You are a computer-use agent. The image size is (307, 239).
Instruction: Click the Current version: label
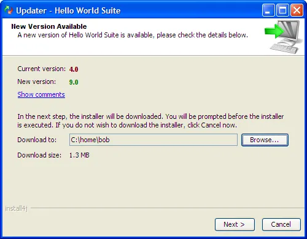point(42,69)
